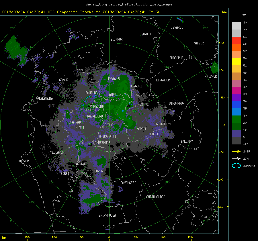The image size is (258, 241).
Task: Click the HUBLI city label
Action: 80,128
